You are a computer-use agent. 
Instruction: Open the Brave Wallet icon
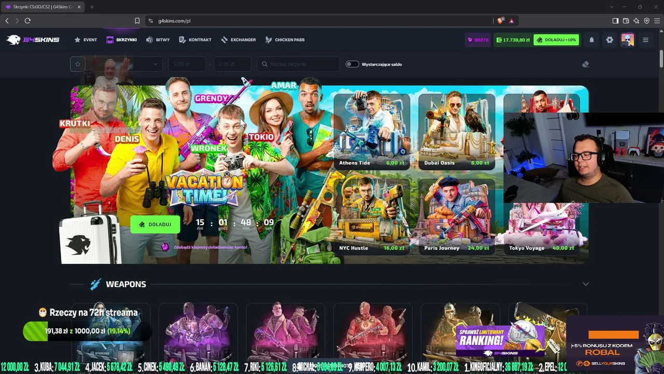pyautogui.click(x=626, y=21)
